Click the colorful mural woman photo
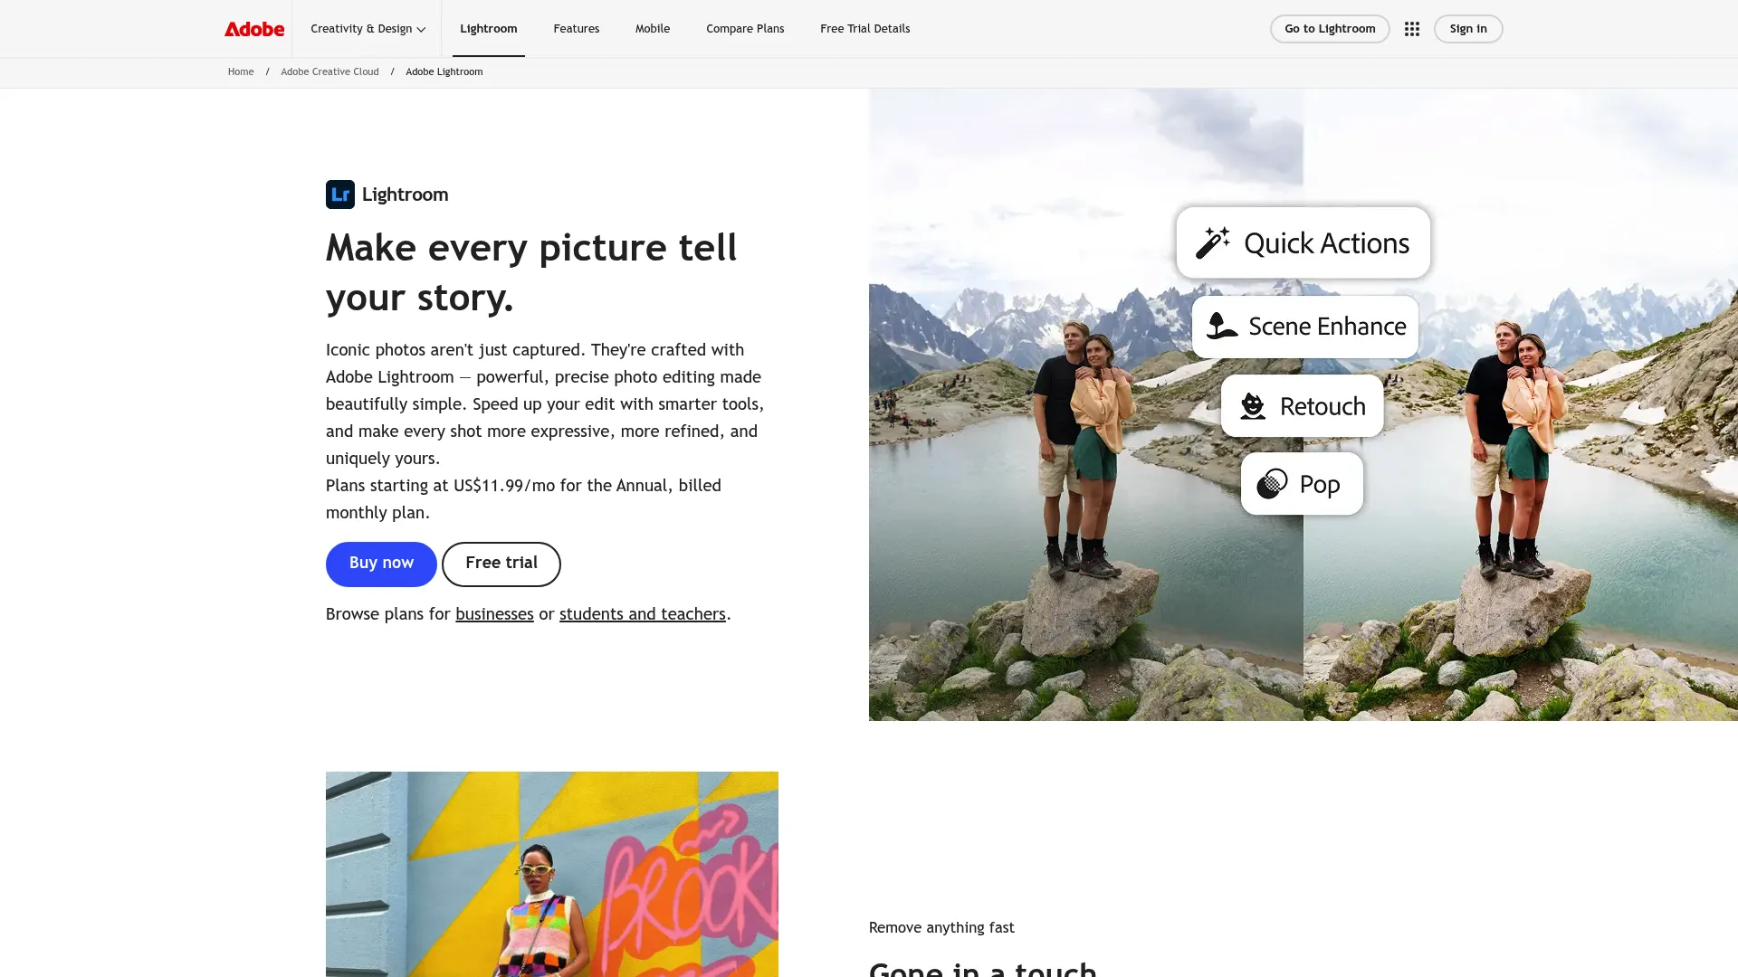 coord(552,874)
